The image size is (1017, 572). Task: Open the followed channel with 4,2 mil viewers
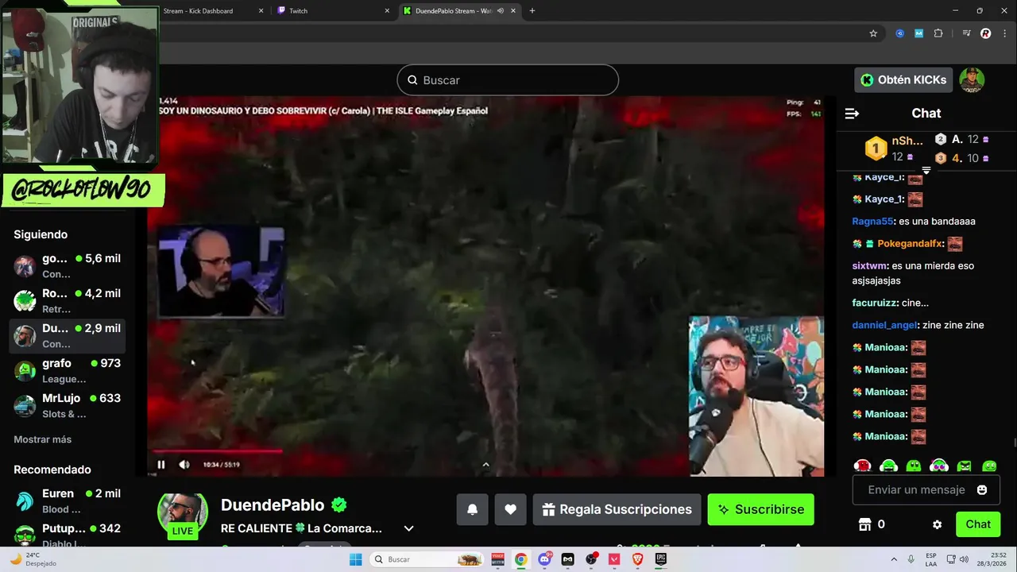[x=68, y=301]
